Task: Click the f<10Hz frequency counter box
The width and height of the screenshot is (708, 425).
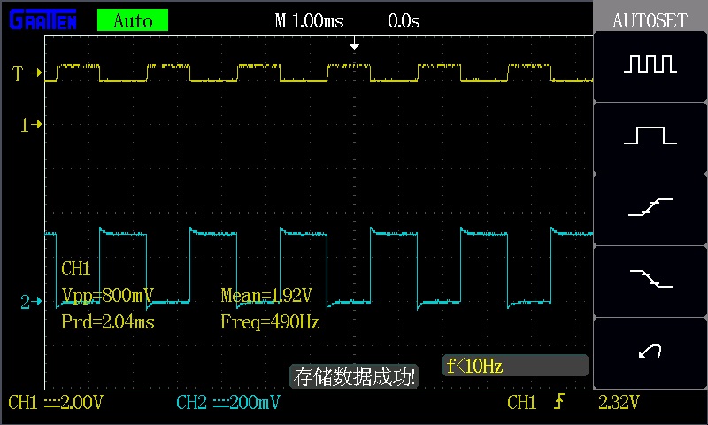Action: [515, 366]
